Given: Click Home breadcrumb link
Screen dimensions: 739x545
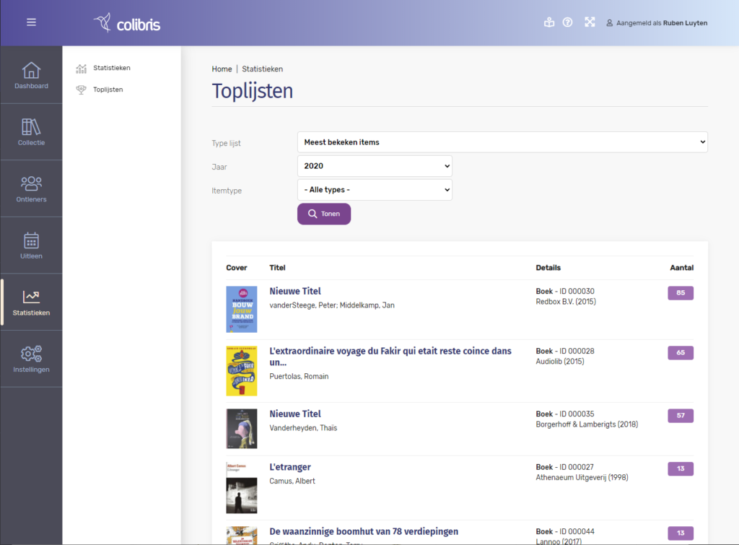Looking at the screenshot, I should pyautogui.click(x=222, y=69).
